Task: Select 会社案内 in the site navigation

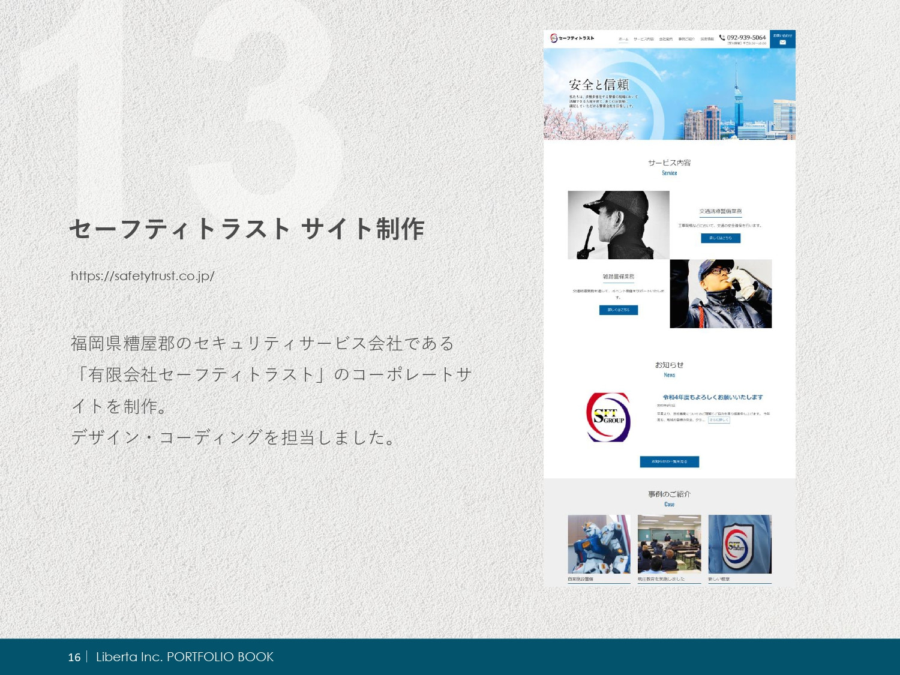Action: point(665,39)
